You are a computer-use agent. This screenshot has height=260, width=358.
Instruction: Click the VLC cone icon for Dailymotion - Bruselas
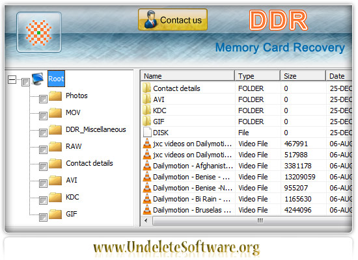(147, 210)
